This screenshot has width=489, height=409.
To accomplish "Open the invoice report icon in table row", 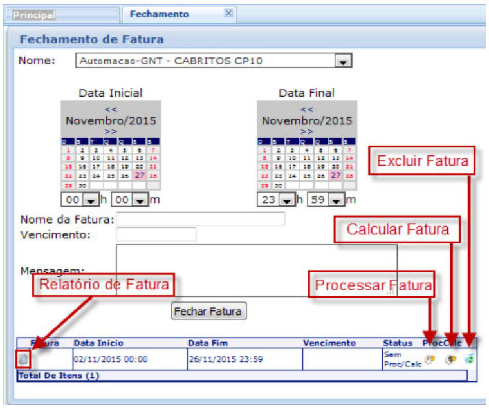I will (23, 359).
